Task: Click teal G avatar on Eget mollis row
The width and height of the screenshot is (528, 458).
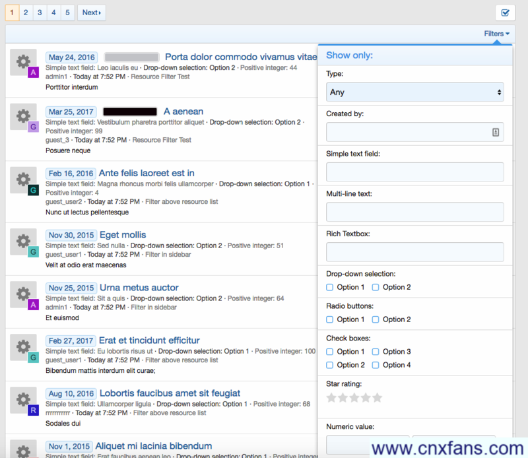Action: [33, 251]
